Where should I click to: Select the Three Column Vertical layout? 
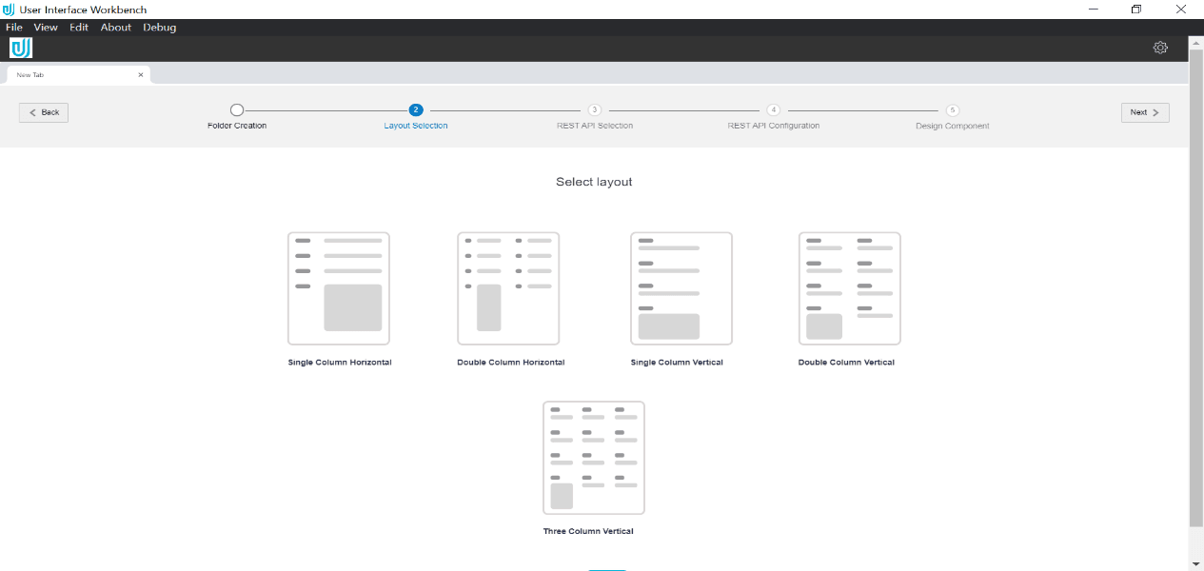tap(593, 458)
